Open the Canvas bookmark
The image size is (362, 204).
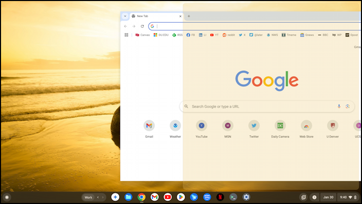click(142, 35)
